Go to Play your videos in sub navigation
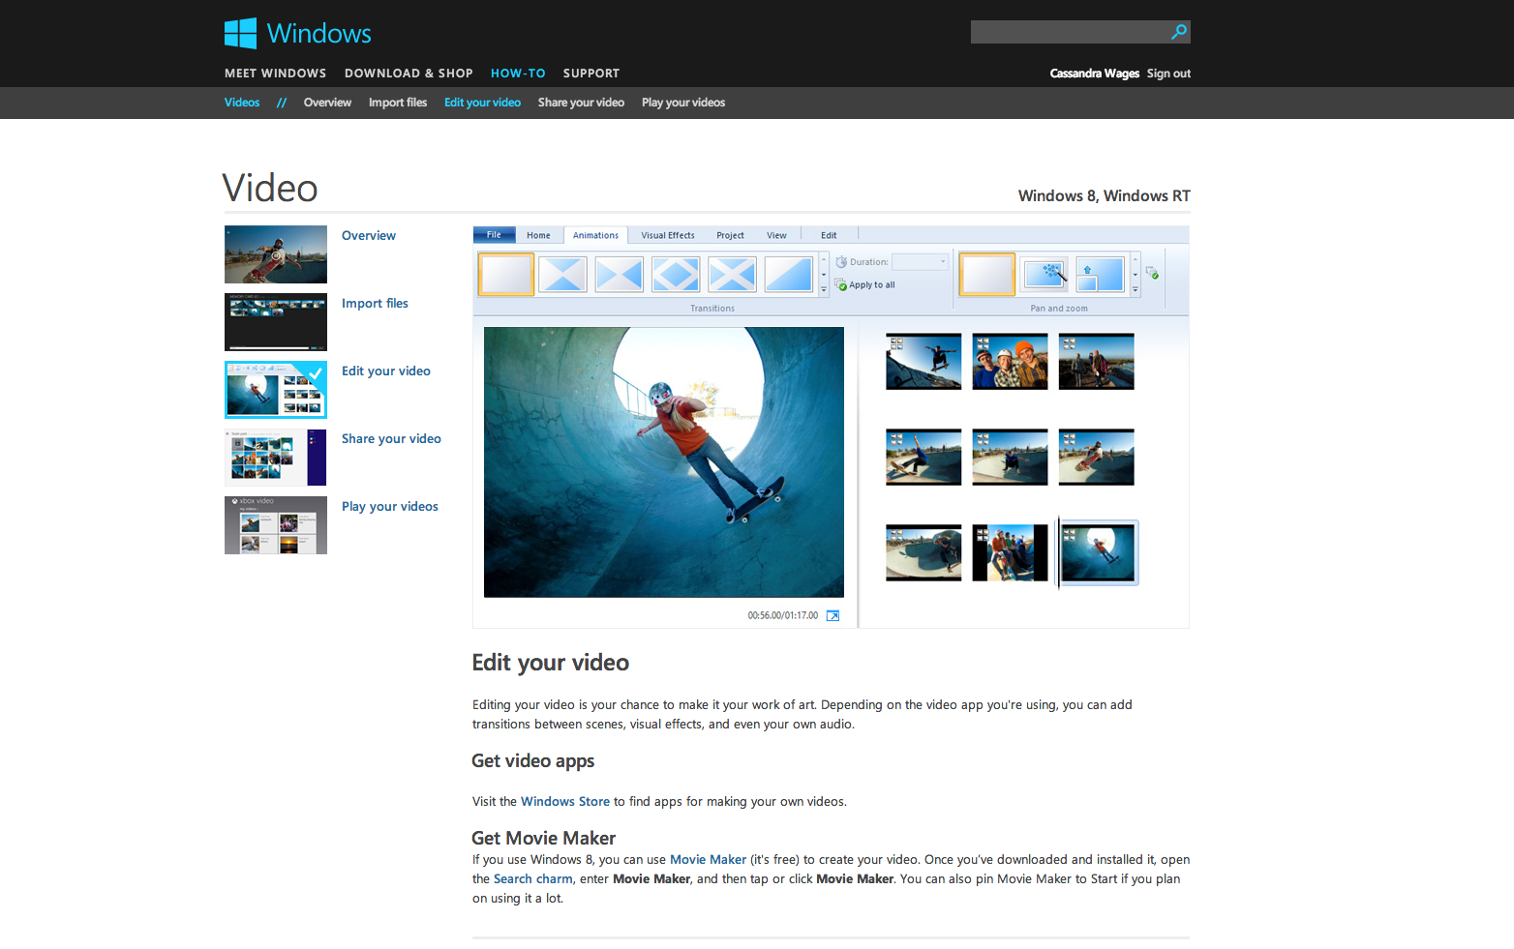Viewport: 1514px width, 949px height. click(x=683, y=103)
